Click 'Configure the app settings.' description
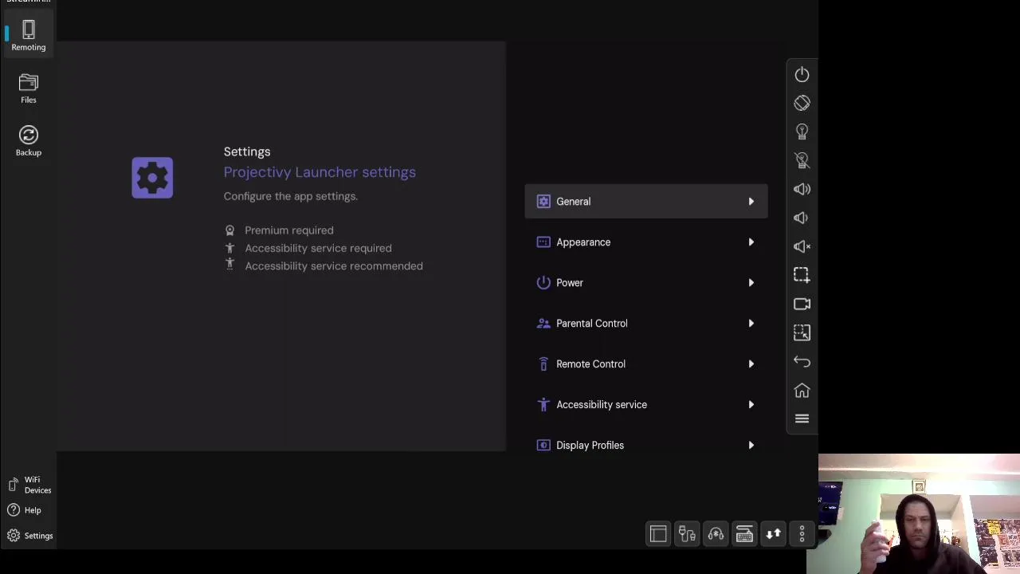This screenshot has height=574, width=1020. (291, 196)
